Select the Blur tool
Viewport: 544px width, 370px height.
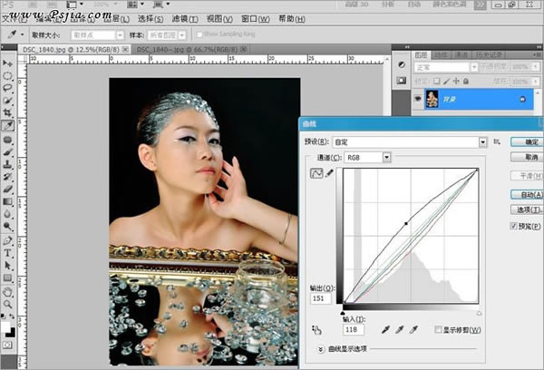pyautogui.click(x=7, y=214)
